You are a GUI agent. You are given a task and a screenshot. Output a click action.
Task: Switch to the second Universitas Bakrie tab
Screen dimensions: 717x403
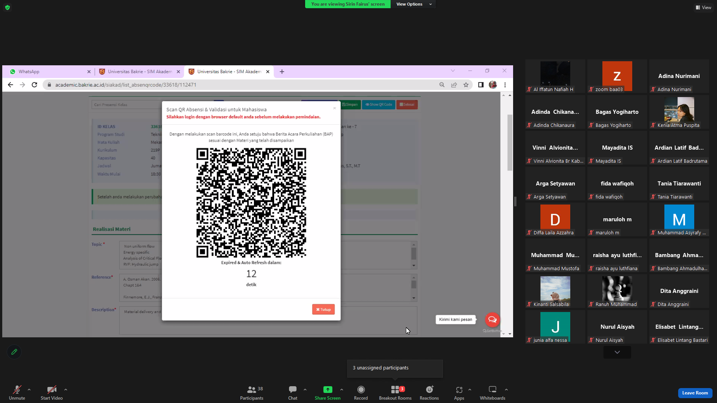point(140,72)
